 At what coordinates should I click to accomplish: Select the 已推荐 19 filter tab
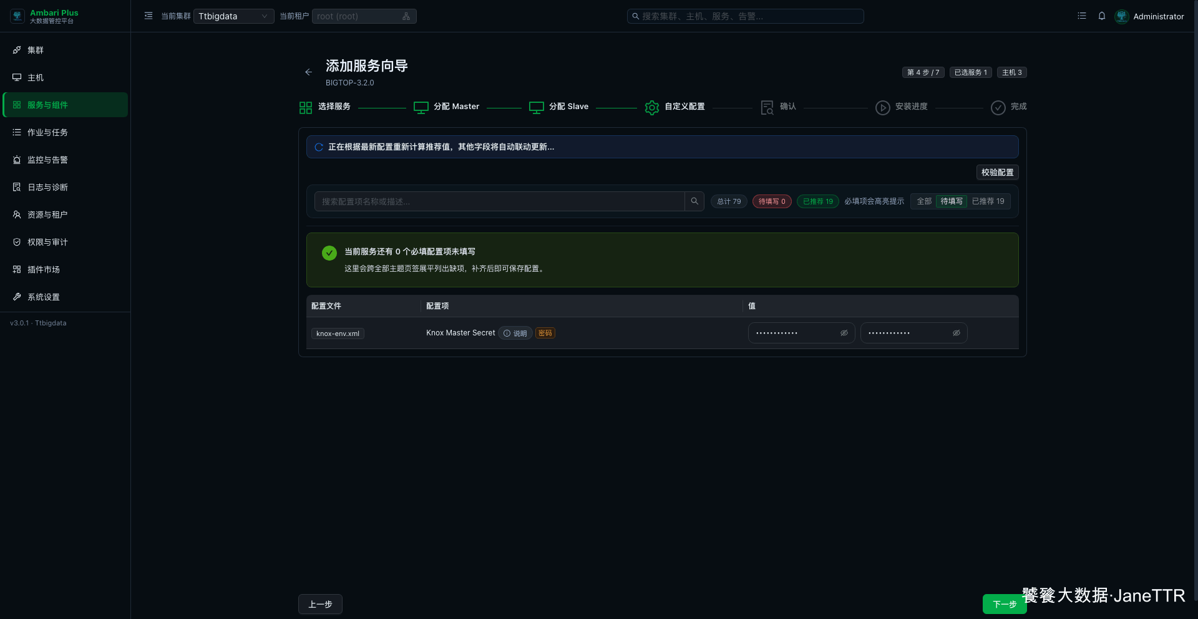(988, 201)
